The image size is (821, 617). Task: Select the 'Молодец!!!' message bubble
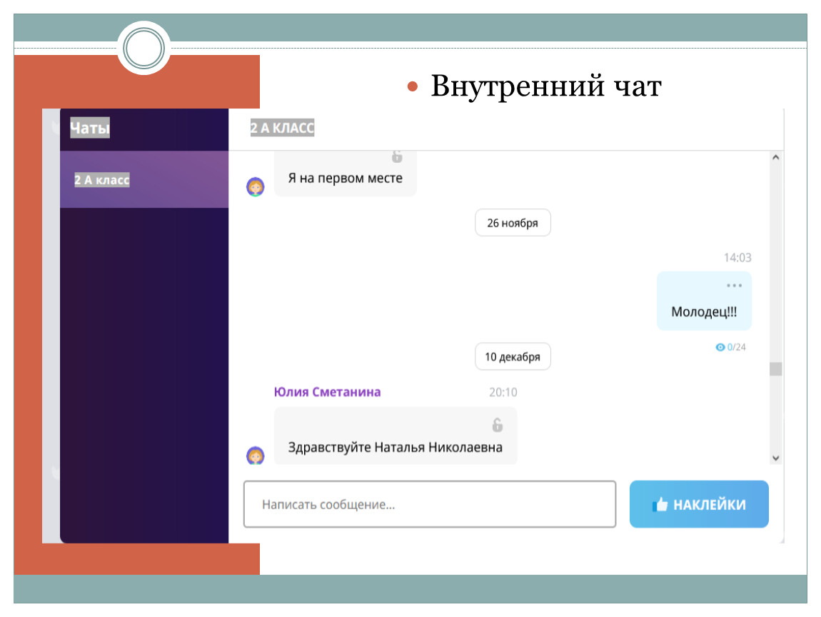point(703,311)
